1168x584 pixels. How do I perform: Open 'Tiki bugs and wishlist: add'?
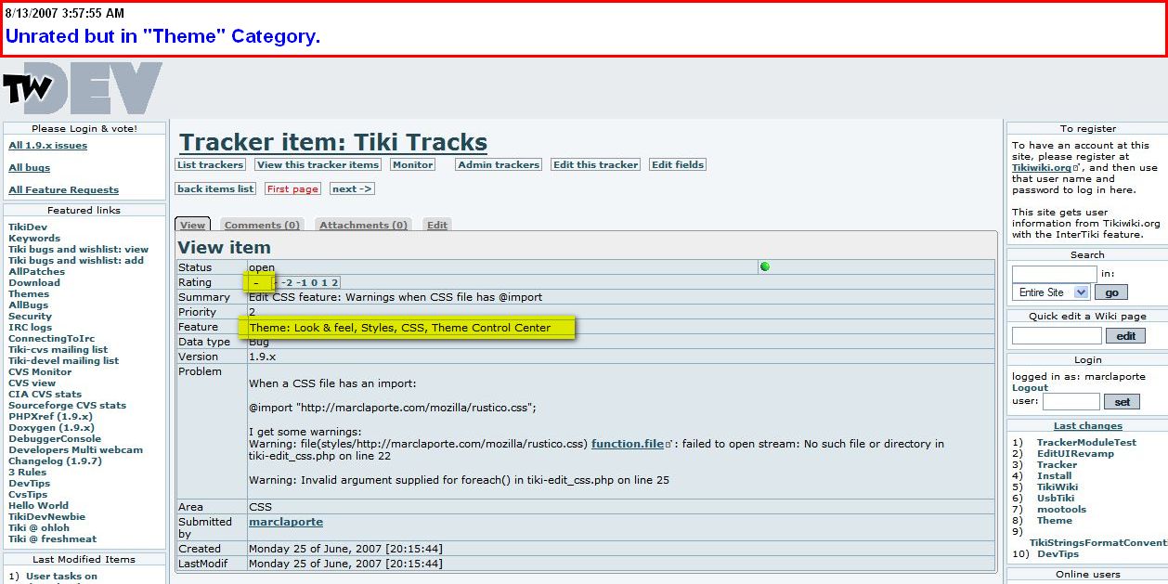(x=76, y=261)
